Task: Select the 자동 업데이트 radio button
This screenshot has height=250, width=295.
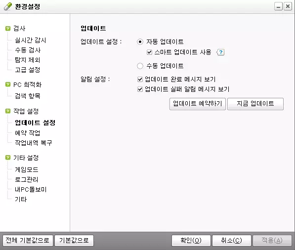Action: [x=140, y=42]
